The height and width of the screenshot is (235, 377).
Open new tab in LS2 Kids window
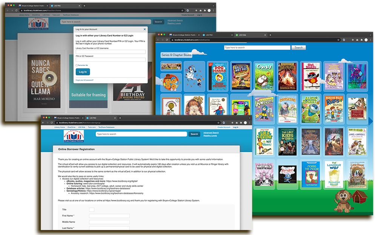[x=270, y=35]
